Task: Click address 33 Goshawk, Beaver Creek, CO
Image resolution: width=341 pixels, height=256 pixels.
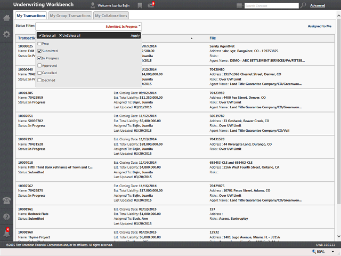Action: (246, 121)
